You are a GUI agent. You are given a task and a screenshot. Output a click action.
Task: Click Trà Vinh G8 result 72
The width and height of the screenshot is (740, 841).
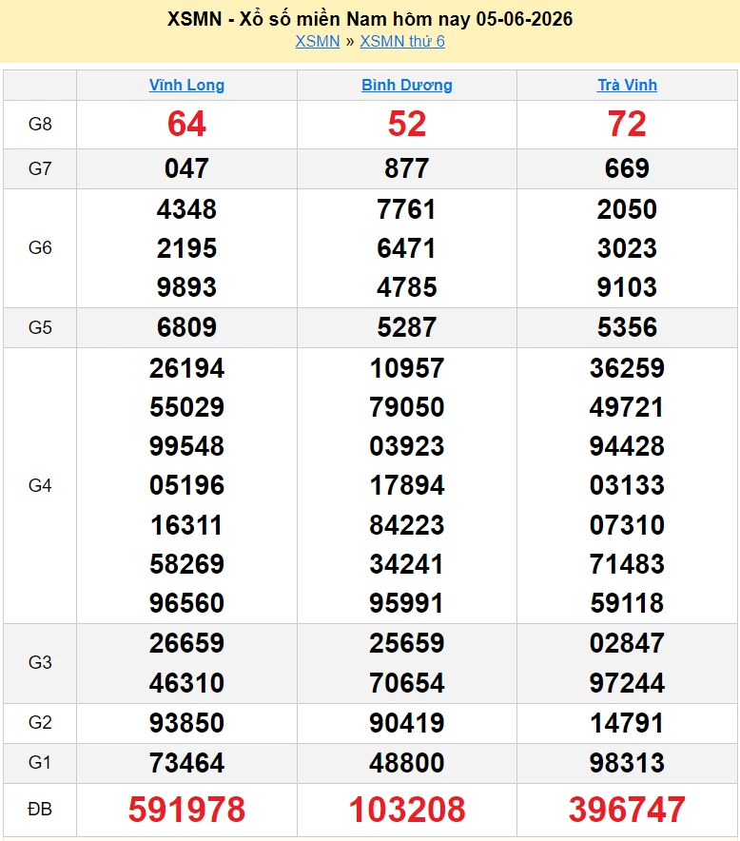click(628, 124)
